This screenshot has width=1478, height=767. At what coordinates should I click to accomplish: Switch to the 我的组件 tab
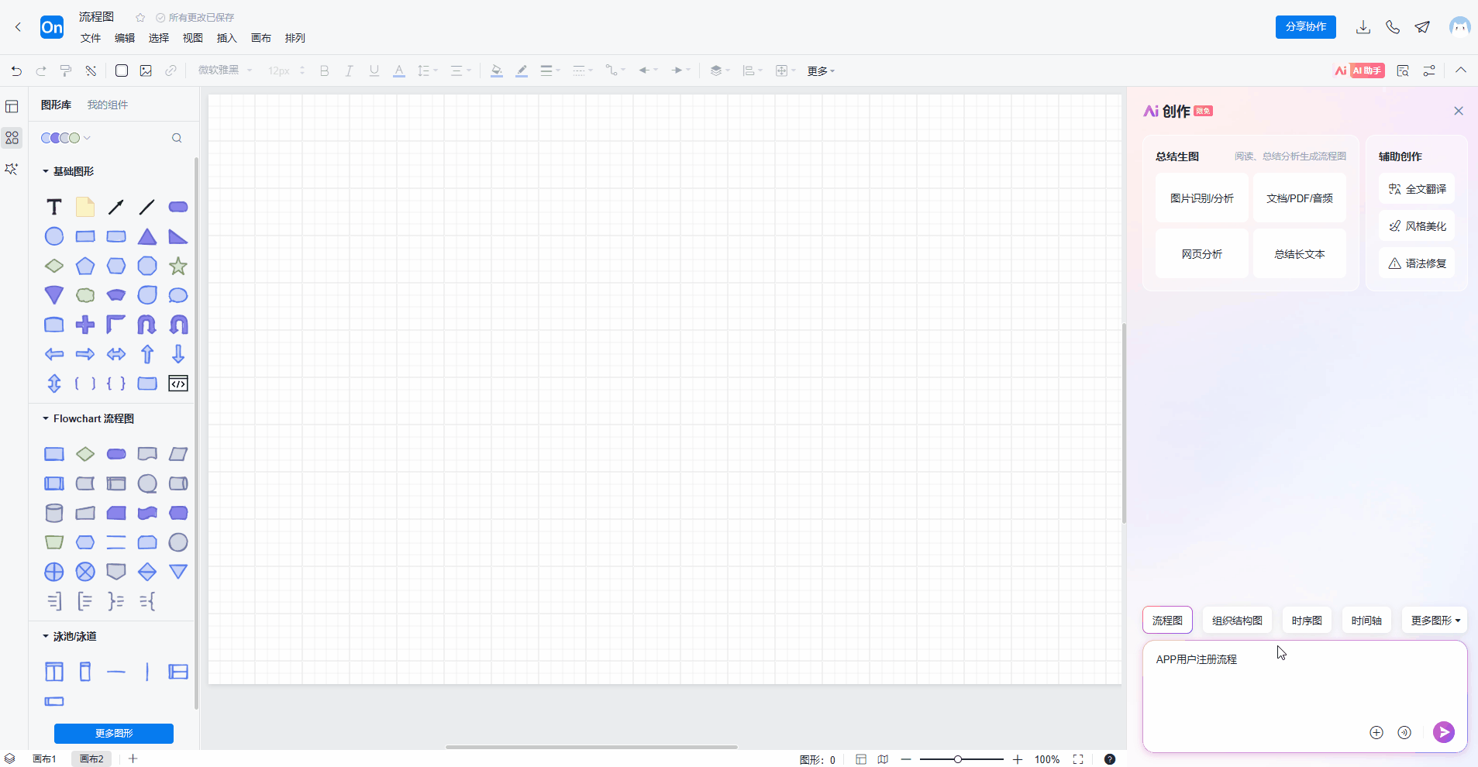[108, 105]
